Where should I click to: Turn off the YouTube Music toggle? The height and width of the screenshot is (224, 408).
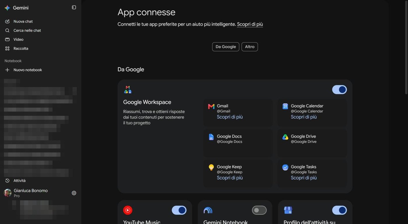(x=179, y=210)
